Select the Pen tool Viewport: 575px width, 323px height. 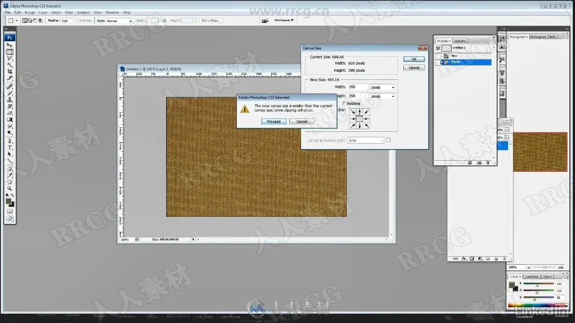(10, 141)
